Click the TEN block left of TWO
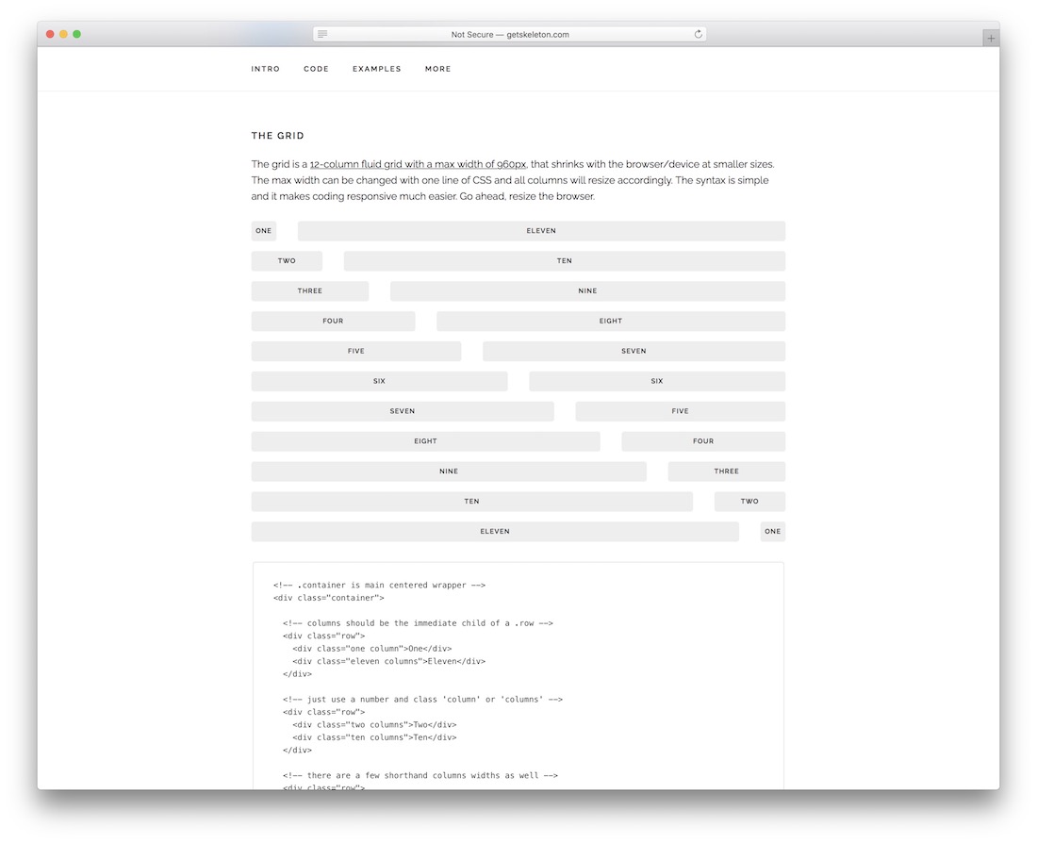 tap(471, 502)
